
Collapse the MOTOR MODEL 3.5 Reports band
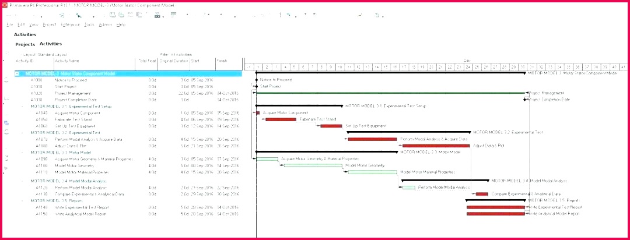pos(23,200)
